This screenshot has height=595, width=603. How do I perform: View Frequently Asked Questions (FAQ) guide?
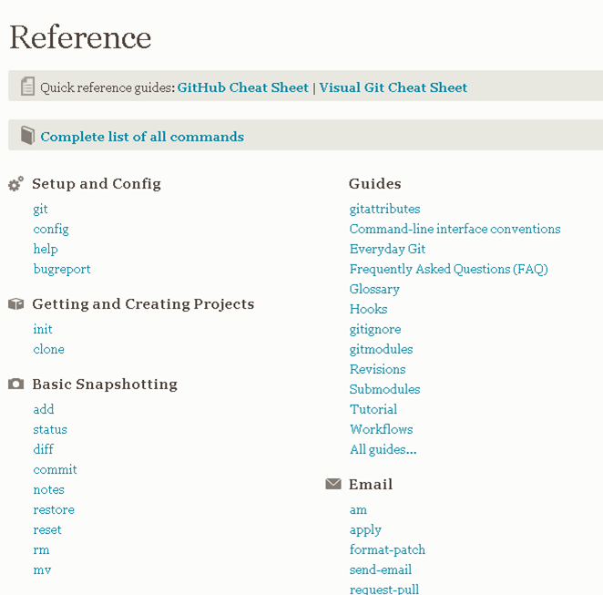point(448,269)
